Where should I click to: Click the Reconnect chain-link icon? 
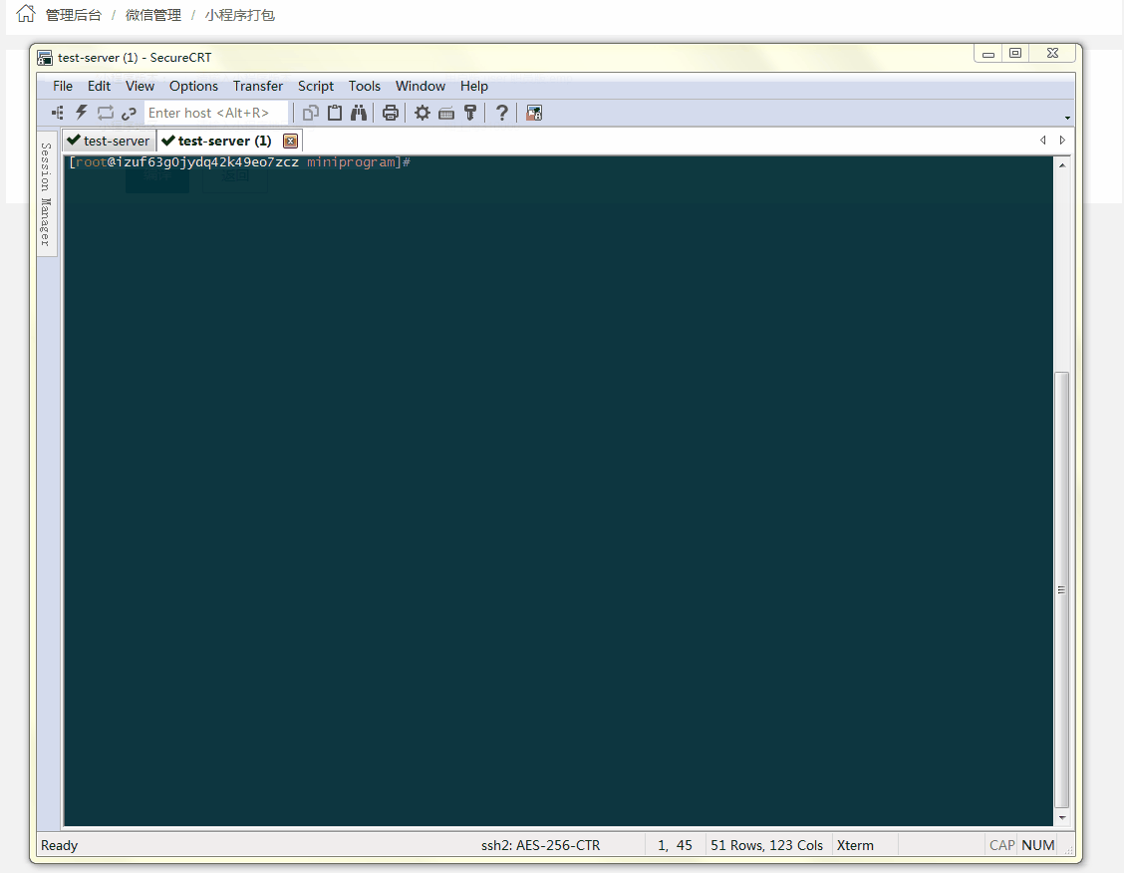[130, 113]
